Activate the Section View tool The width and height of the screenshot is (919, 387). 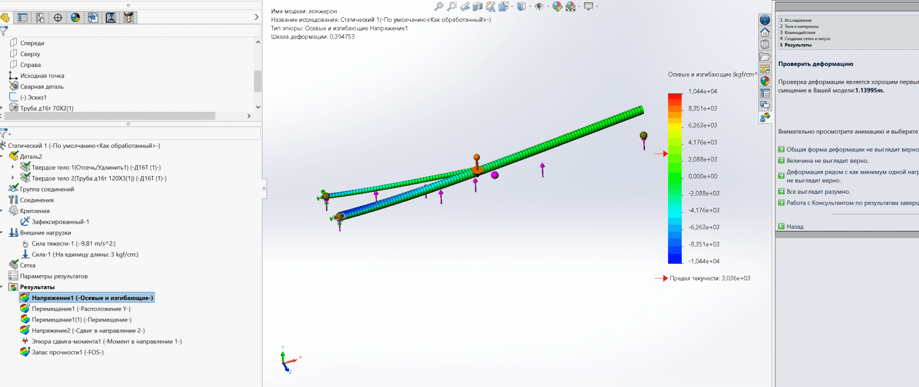(478, 6)
